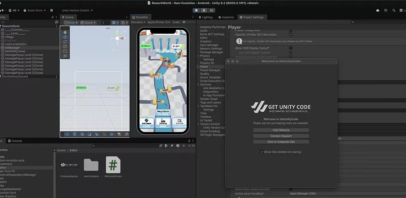The height and width of the screenshot is (198, 406).
Task: Click the How to Integrate Ads button
Action: [x=281, y=142]
